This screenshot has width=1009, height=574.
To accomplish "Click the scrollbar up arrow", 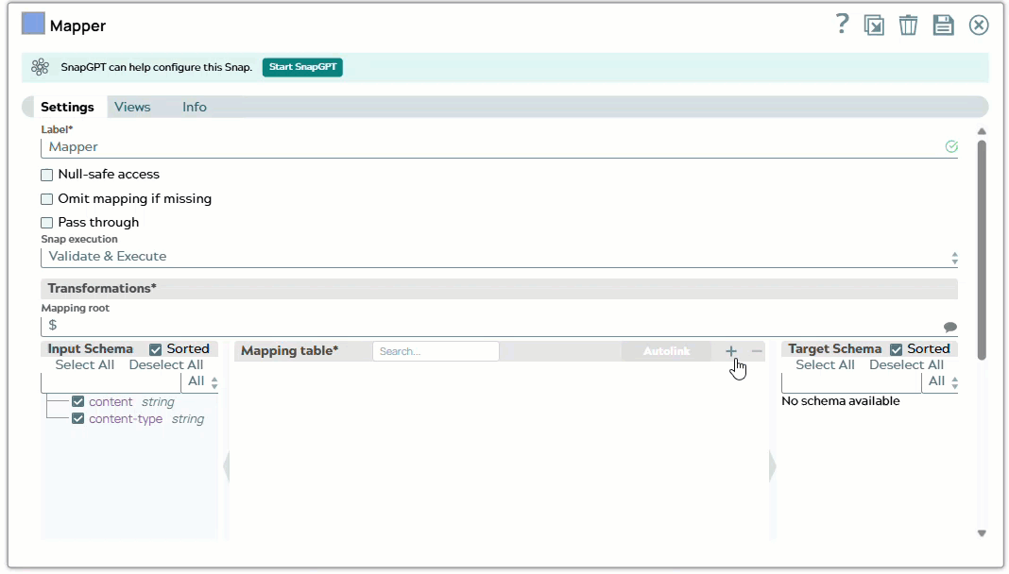I will 982,131.
